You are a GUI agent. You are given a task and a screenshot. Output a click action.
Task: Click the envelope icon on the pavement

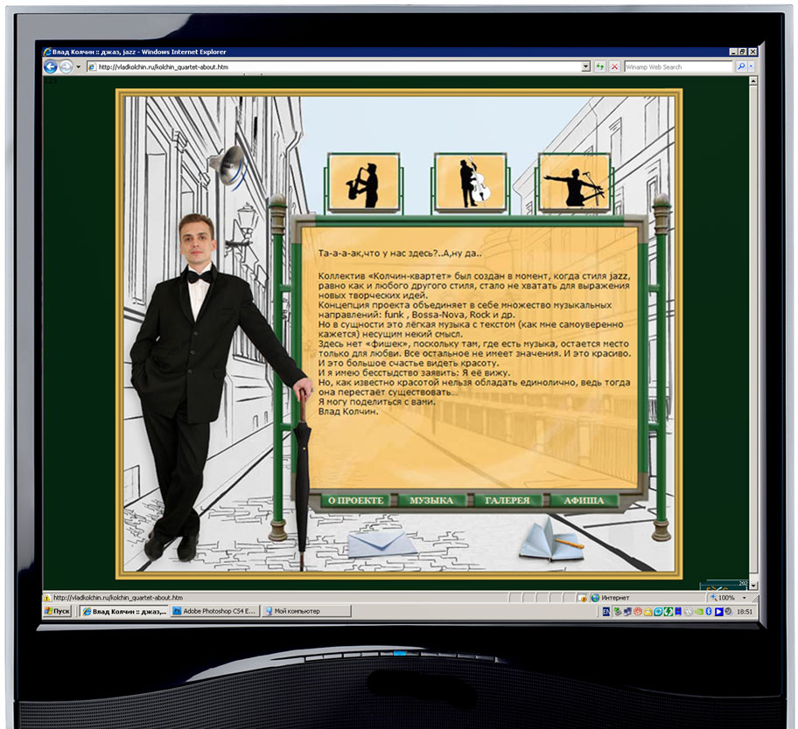(382, 545)
